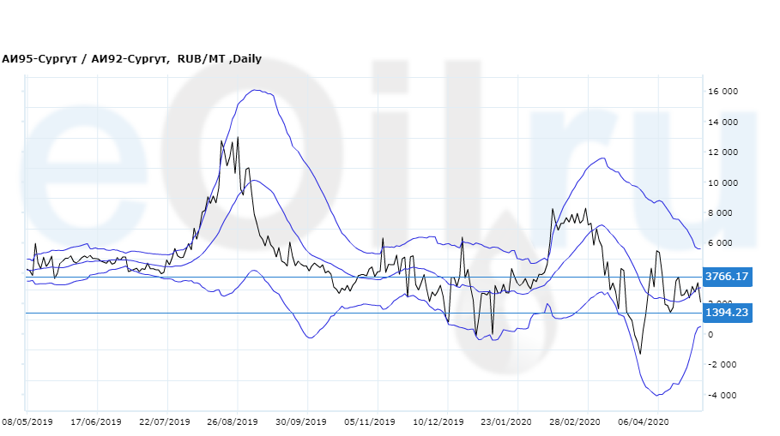Pick the 05/11/2019 date on the axis
The width and height of the screenshot is (780, 436).
pyautogui.click(x=370, y=422)
